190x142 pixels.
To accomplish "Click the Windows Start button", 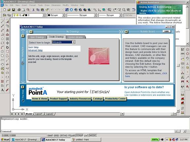I will click(x=5, y=140).
